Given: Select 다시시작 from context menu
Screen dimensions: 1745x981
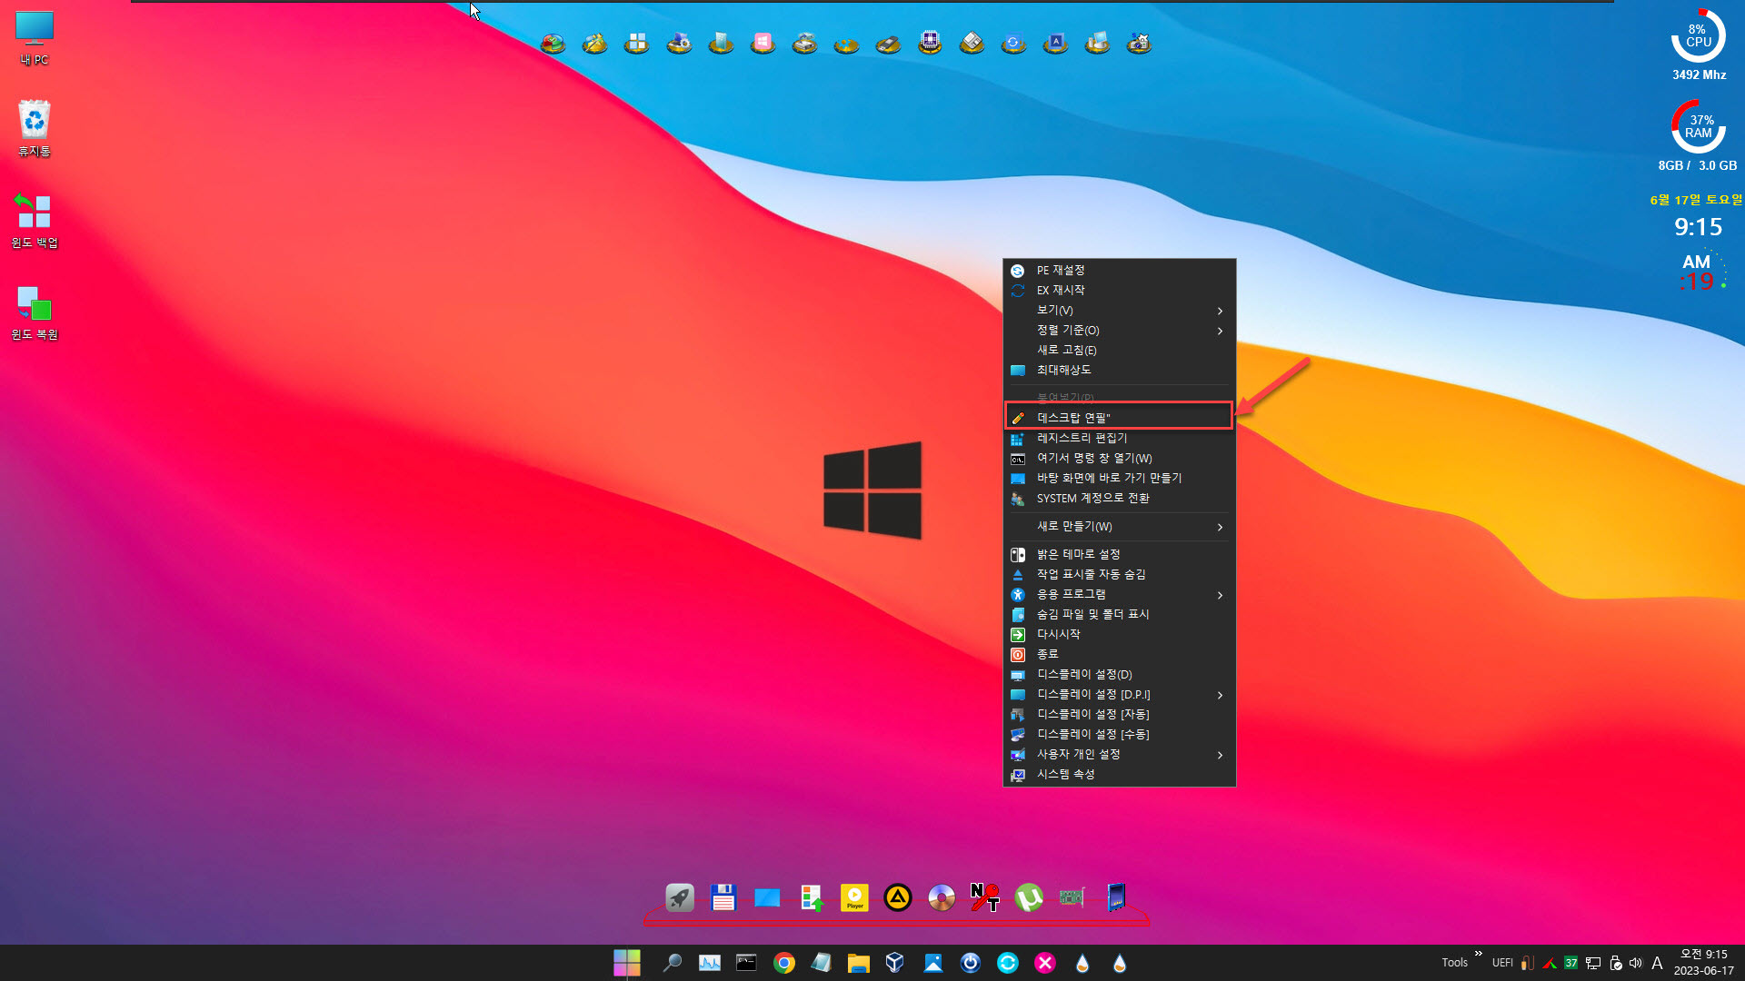Looking at the screenshot, I should pyautogui.click(x=1120, y=634).
